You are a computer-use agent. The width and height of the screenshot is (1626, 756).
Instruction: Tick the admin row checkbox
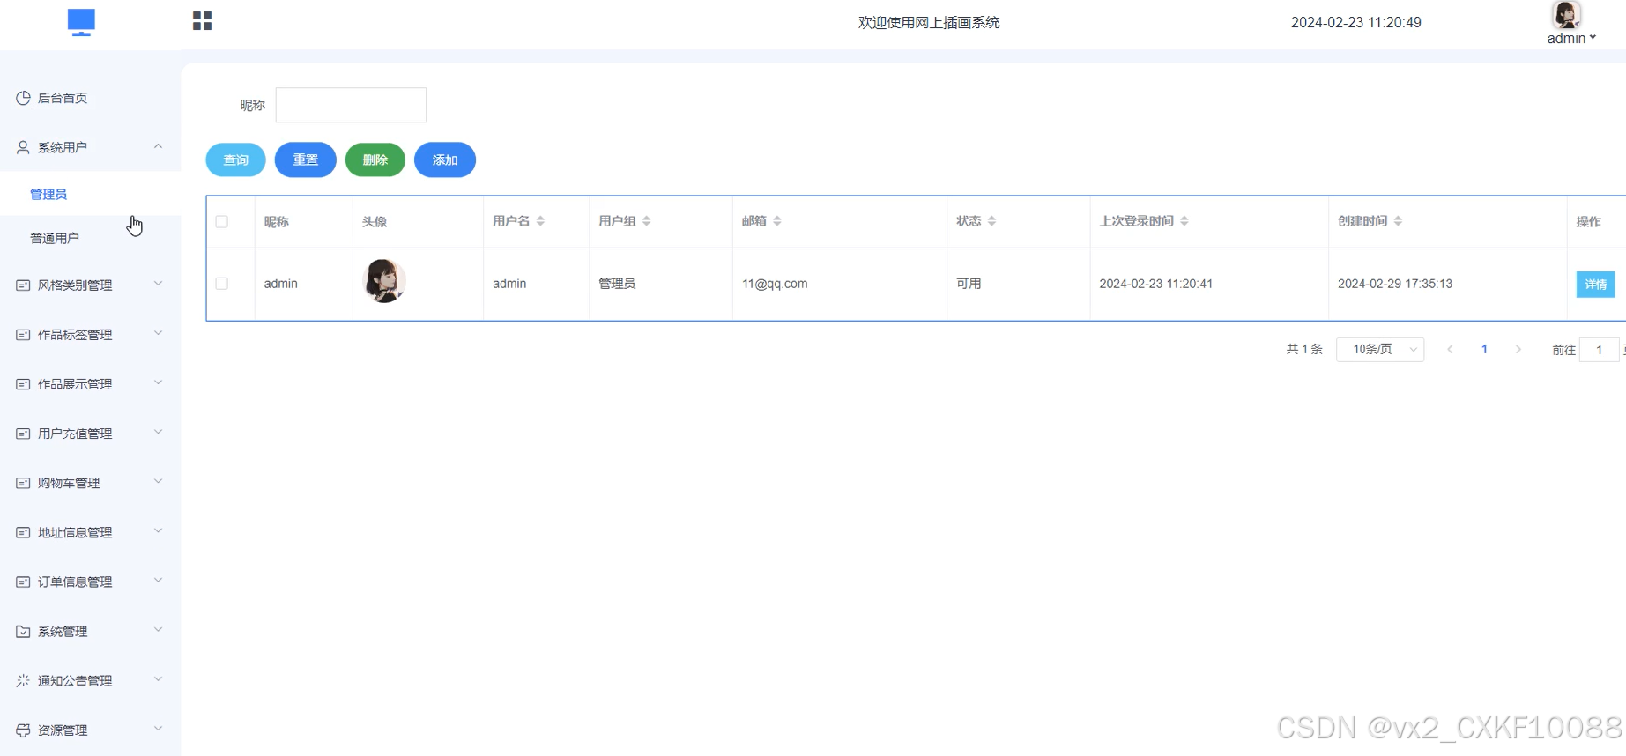(x=222, y=284)
